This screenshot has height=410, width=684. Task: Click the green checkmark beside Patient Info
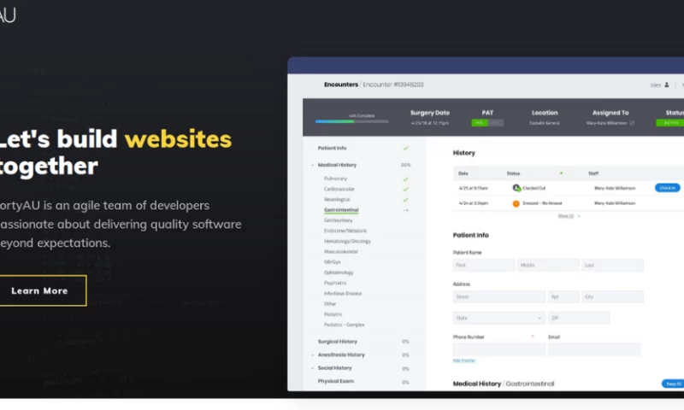(405, 148)
